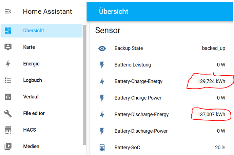Open the Energie menu item
This screenshot has height=155, width=234.
coord(31,64)
